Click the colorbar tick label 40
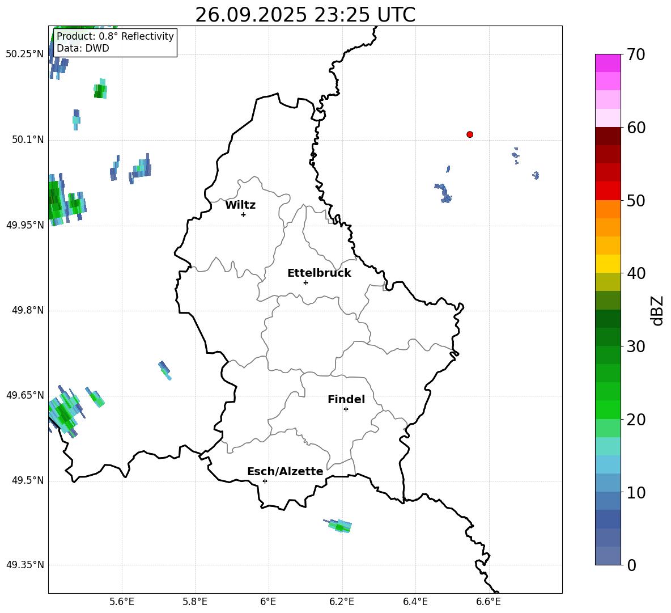The image size is (671, 613). (636, 273)
